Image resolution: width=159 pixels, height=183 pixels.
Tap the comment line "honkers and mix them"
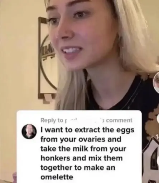[x=82, y=158]
